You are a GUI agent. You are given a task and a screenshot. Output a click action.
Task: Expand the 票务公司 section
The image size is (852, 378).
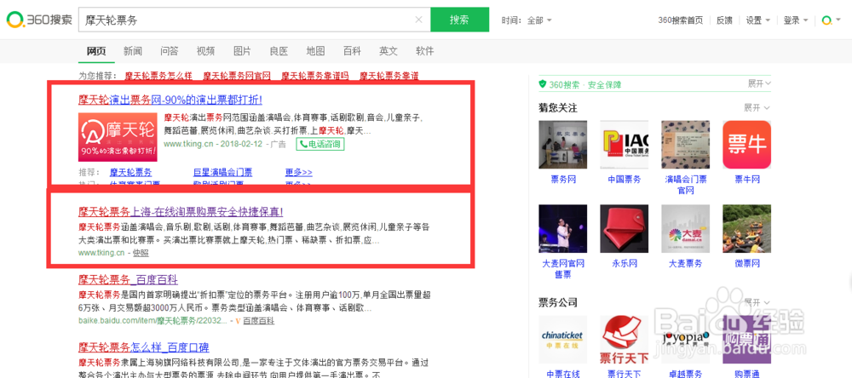pyautogui.click(x=756, y=302)
